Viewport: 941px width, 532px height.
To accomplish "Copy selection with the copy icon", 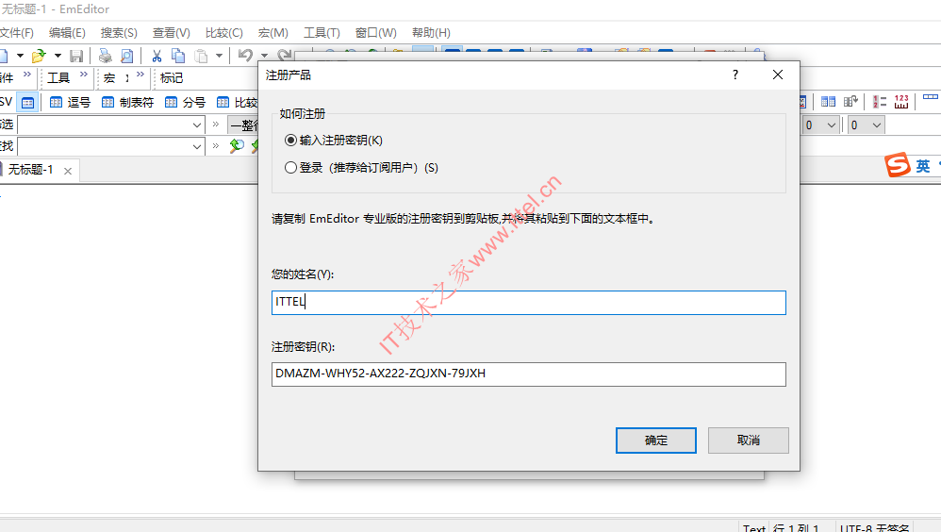I will pos(178,56).
